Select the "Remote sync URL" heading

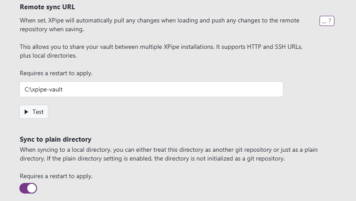tap(47, 7)
